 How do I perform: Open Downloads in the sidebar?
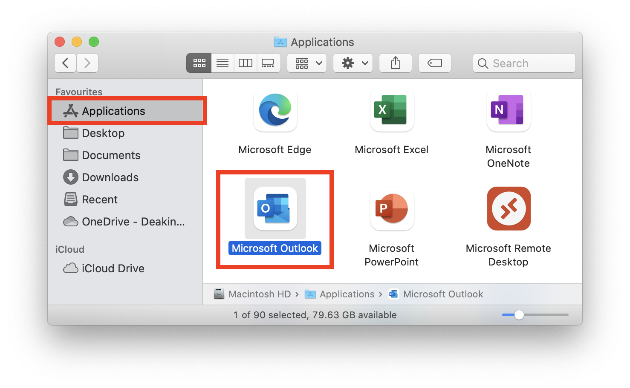tap(110, 177)
